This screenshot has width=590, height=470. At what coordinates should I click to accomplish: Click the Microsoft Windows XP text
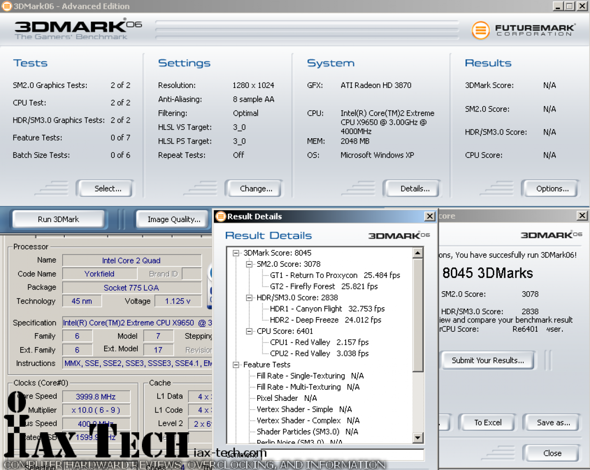[377, 155]
